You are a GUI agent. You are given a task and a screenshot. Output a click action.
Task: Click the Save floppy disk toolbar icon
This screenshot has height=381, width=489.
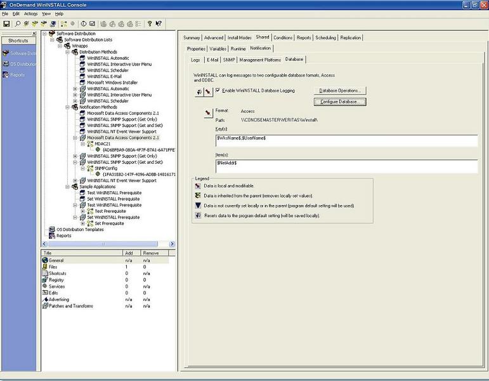6,23
